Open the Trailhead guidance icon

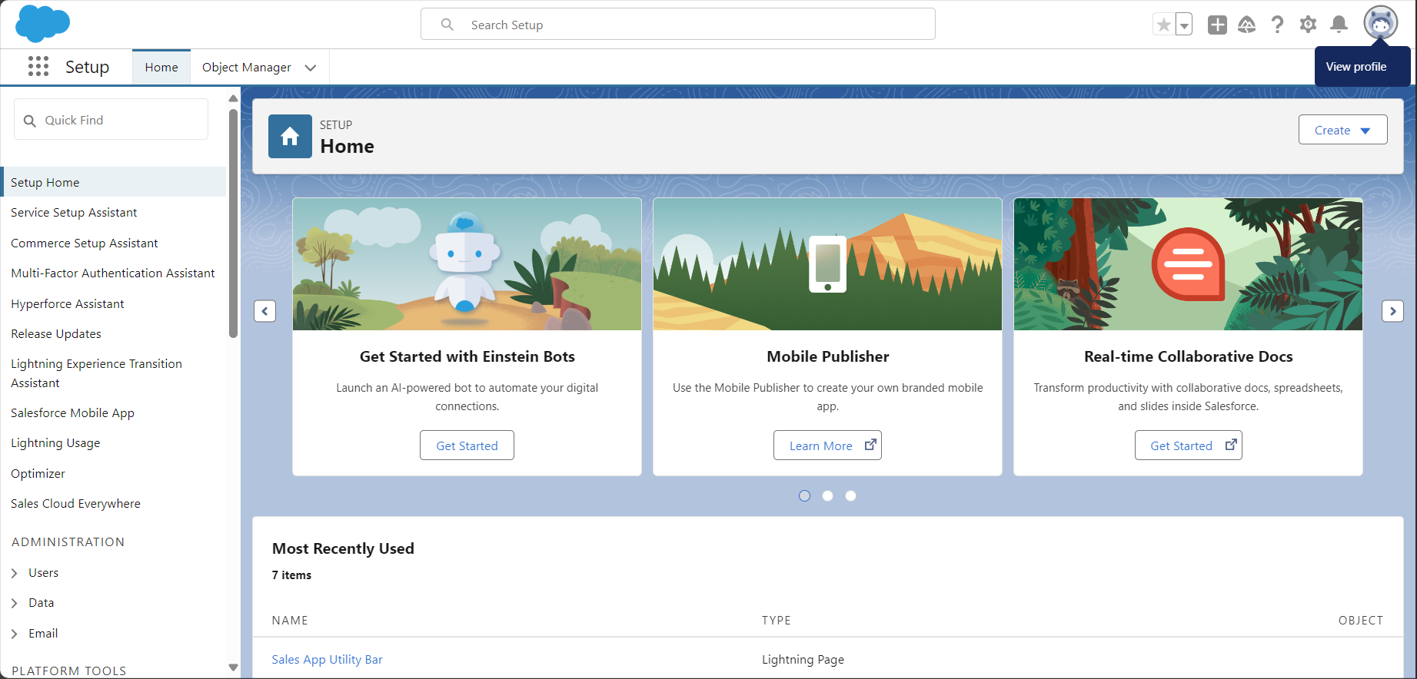click(x=1246, y=25)
